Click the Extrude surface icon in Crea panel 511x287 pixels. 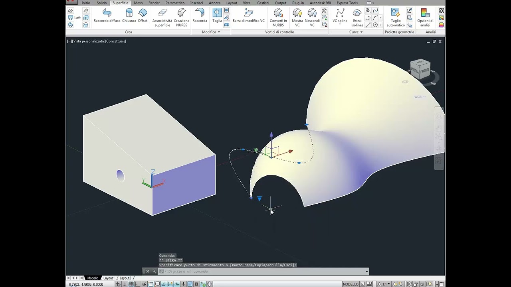click(x=86, y=18)
